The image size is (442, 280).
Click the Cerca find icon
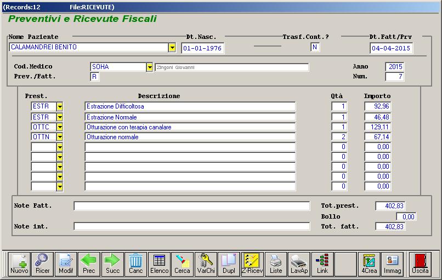(x=182, y=264)
